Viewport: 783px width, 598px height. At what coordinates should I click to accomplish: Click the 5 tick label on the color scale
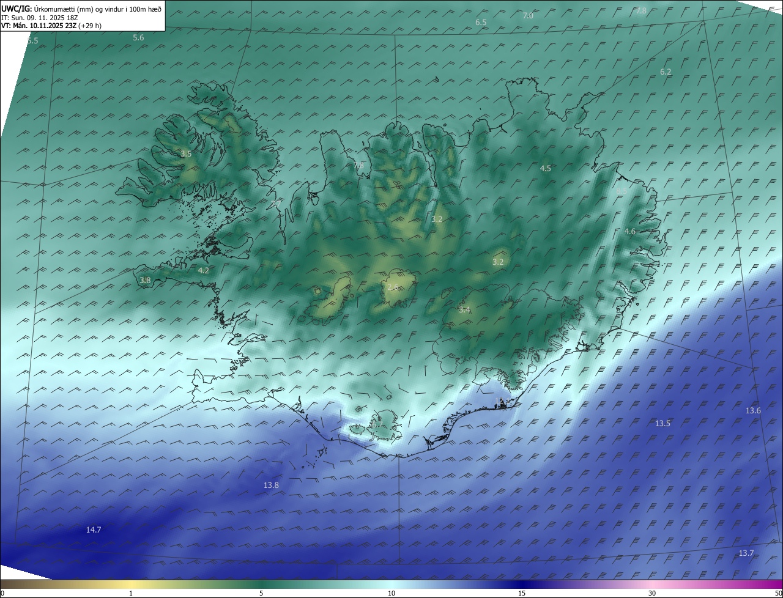pyautogui.click(x=261, y=593)
